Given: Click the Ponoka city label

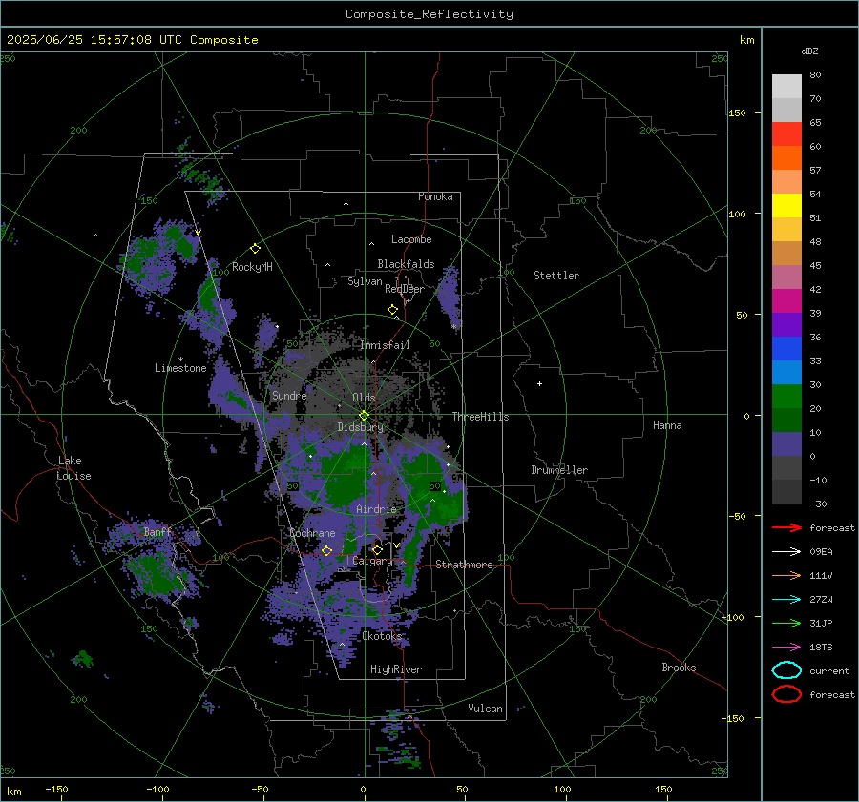Looking at the screenshot, I should pyautogui.click(x=435, y=196).
